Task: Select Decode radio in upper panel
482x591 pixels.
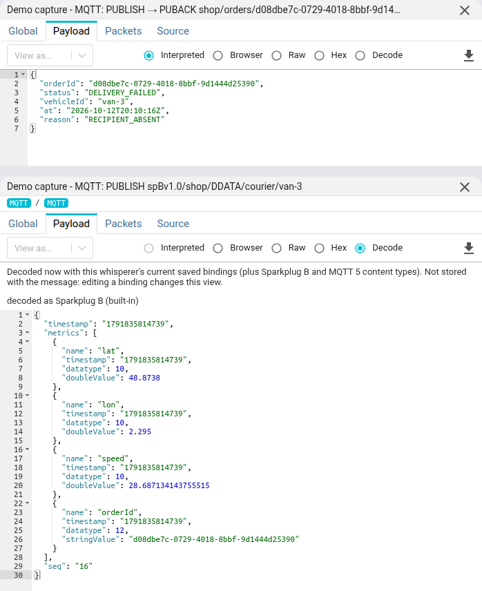Action: [x=360, y=55]
